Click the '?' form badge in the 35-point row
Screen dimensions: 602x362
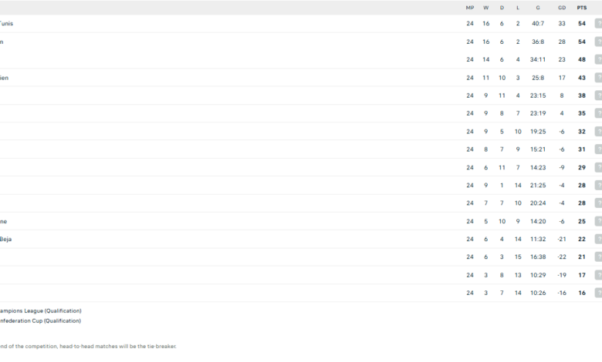(x=598, y=113)
